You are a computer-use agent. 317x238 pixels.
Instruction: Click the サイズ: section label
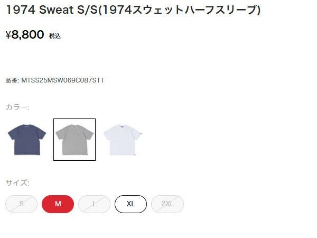pos(17,183)
